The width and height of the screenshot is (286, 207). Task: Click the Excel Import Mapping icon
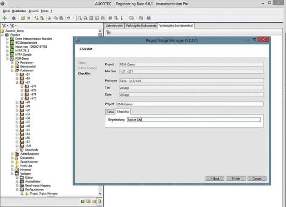pos(22,186)
